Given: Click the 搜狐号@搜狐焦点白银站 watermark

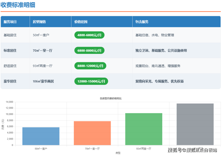Looking at the screenshot, I should [x=192, y=150].
